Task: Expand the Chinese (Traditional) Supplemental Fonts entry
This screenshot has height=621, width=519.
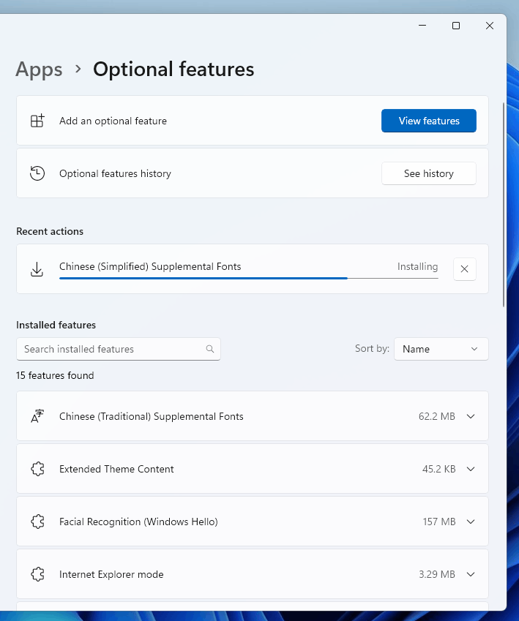Action: tap(471, 416)
